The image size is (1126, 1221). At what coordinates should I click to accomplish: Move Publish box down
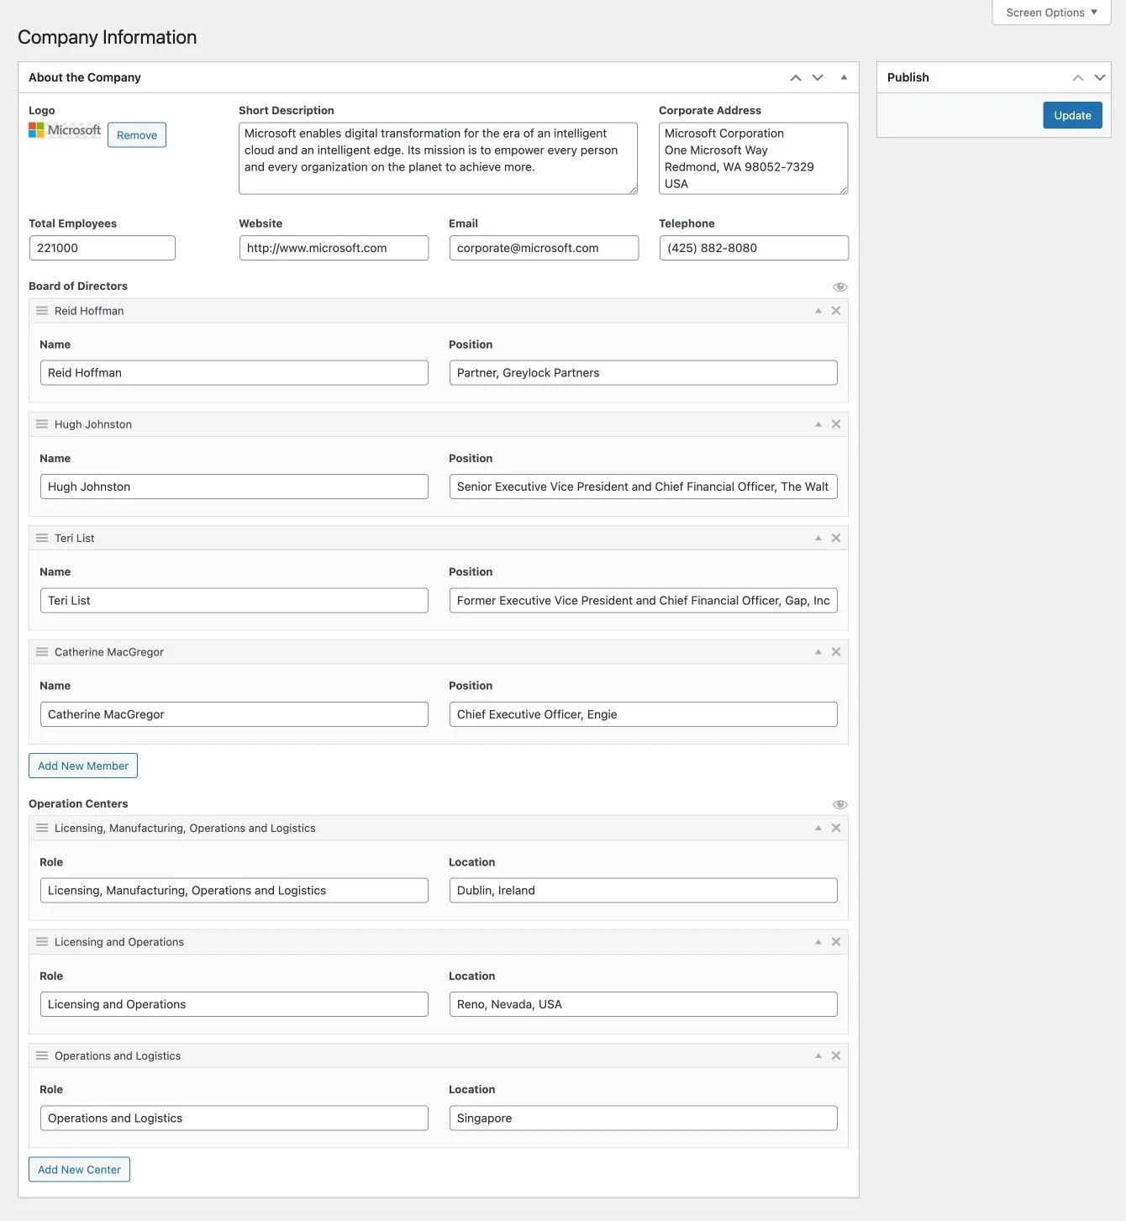[1100, 77]
